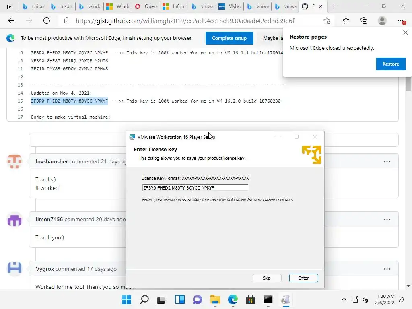The image size is (412, 309).
Task: Click the muted volume tray icon
Action: (x=365, y=299)
